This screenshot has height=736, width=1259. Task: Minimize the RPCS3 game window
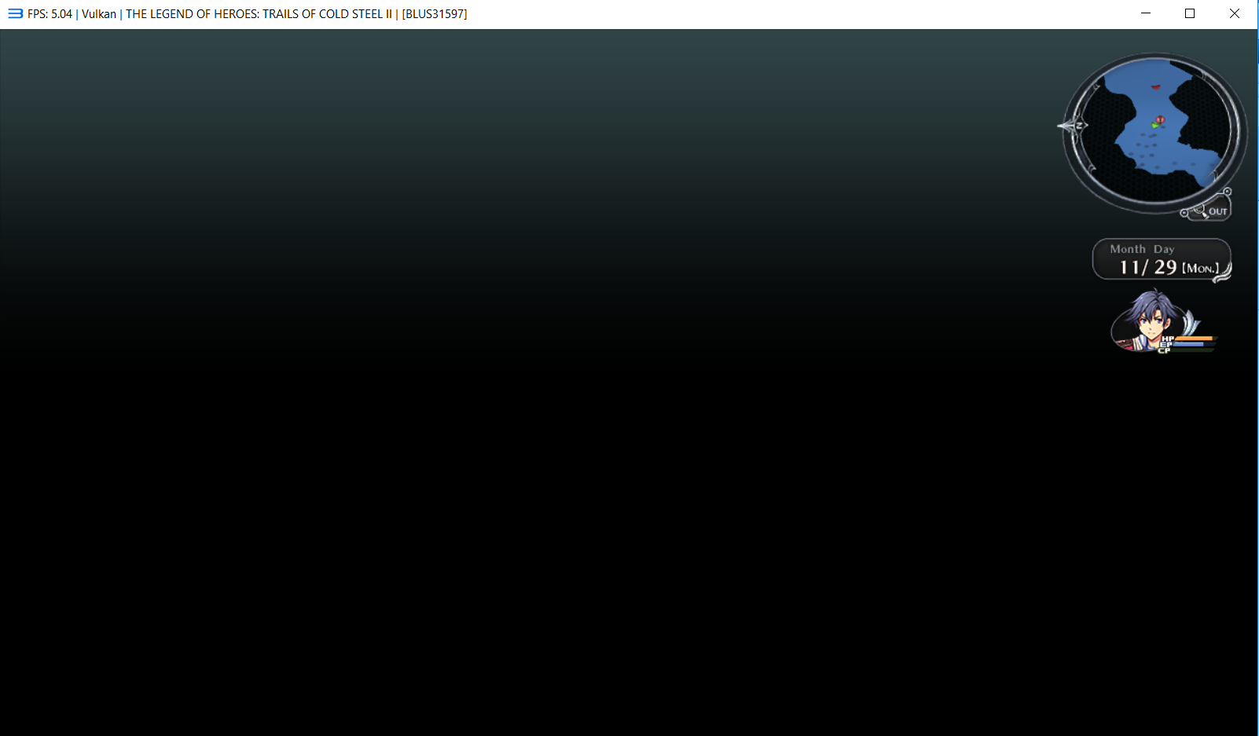click(x=1146, y=13)
